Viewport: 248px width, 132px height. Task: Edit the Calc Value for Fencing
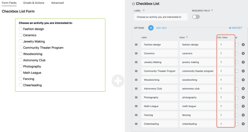226,115
